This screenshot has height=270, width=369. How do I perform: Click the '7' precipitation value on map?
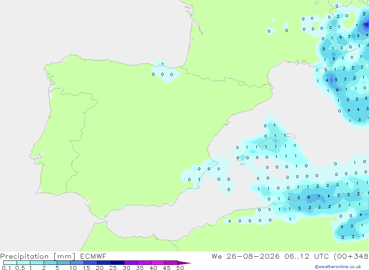pyautogui.click(x=319, y=196)
